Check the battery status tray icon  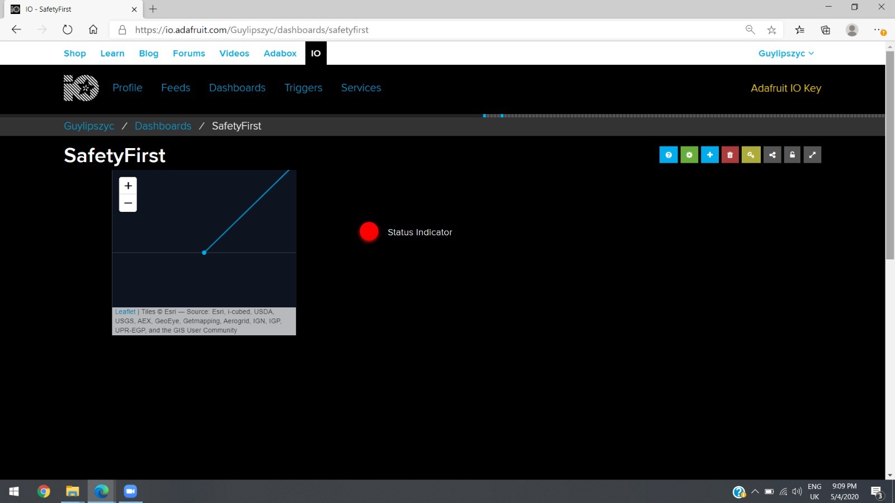(x=769, y=492)
